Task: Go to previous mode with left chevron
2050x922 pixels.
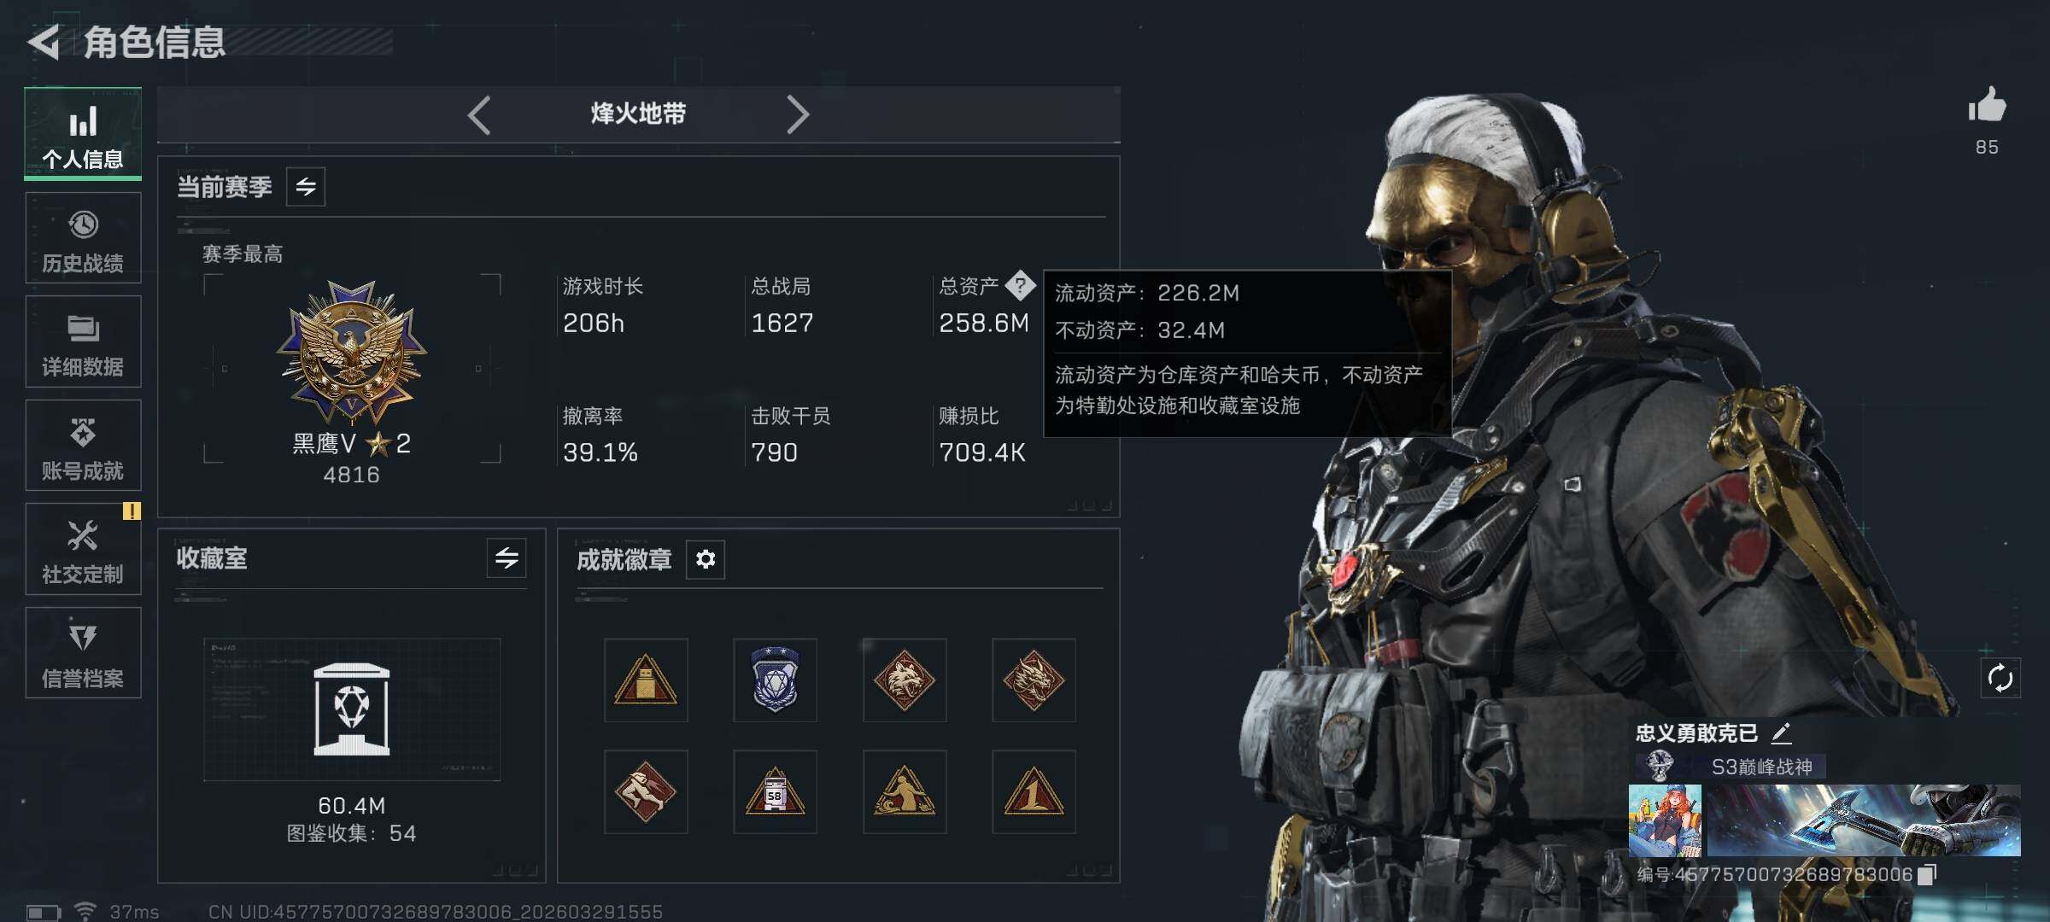Action: point(479,114)
